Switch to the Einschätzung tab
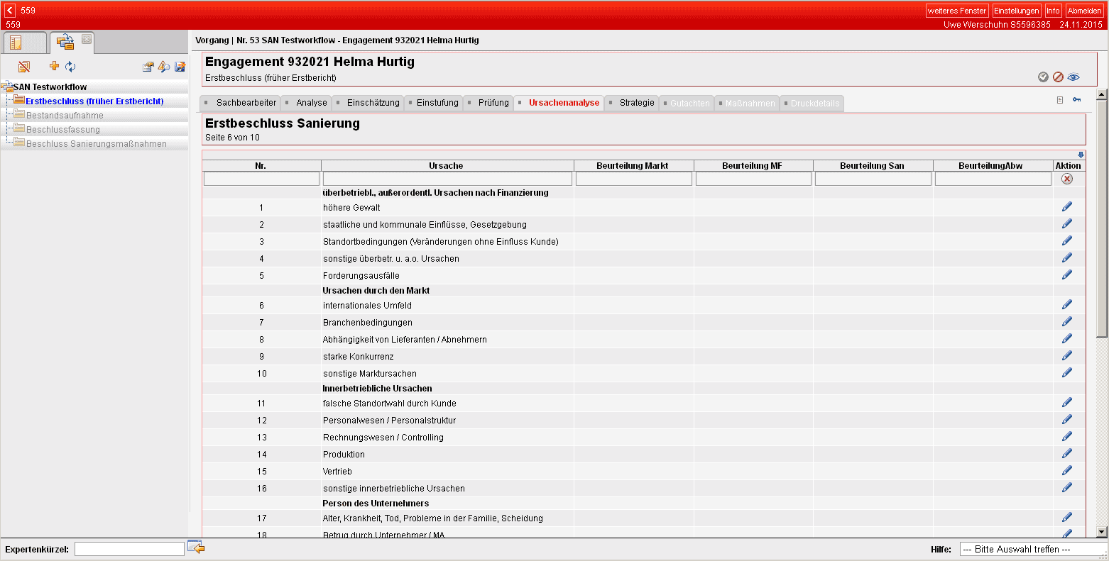1109x561 pixels. pyautogui.click(x=368, y=103)
